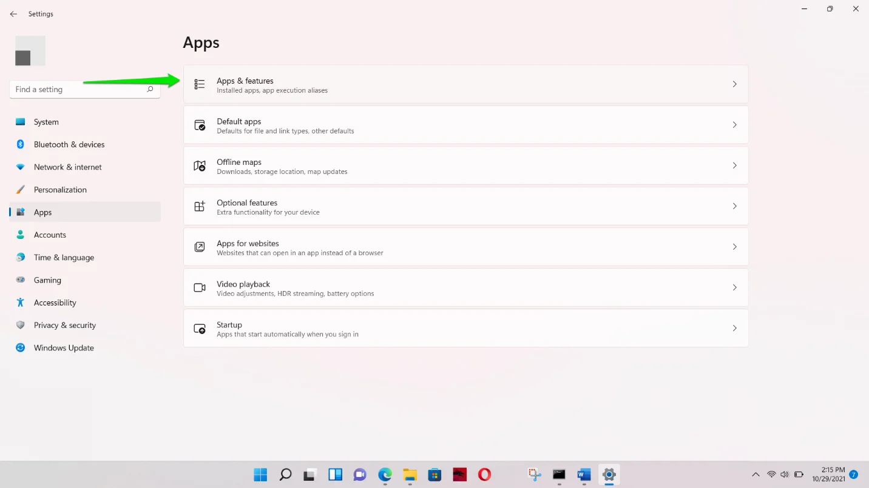Expand Apps for websites via its chevron
This screenshot has width=869, height=488.
[x=734, y=247]
